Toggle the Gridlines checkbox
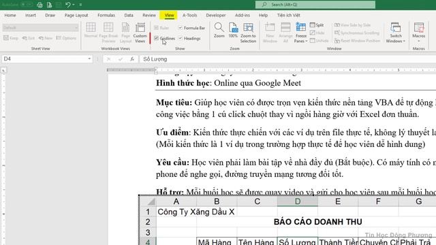The height and width of the screenshot is (245, 436). point(156,38)
